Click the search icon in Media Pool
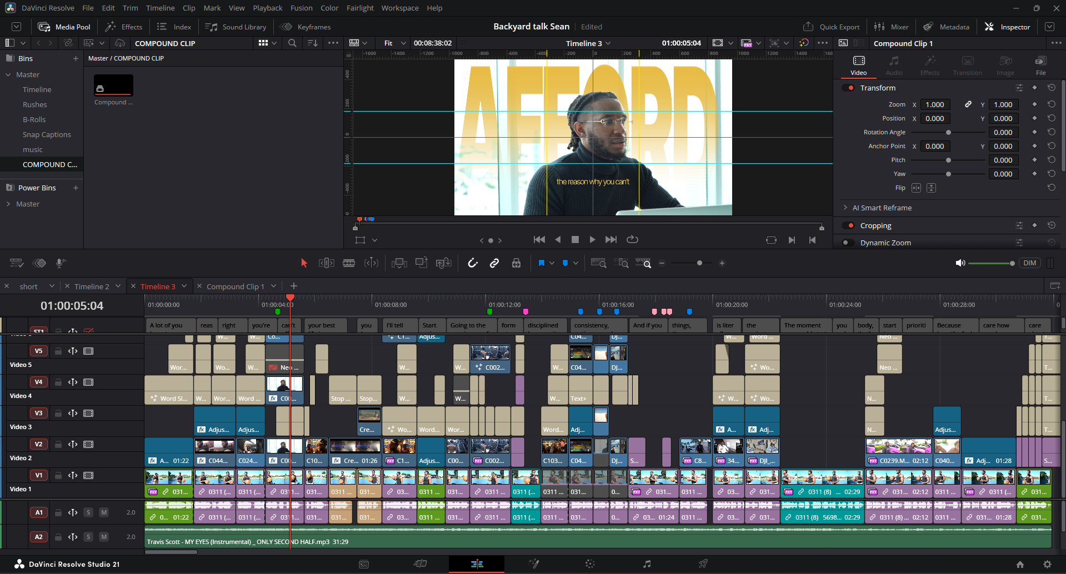Screen dimensions: 1066x574 292,43
